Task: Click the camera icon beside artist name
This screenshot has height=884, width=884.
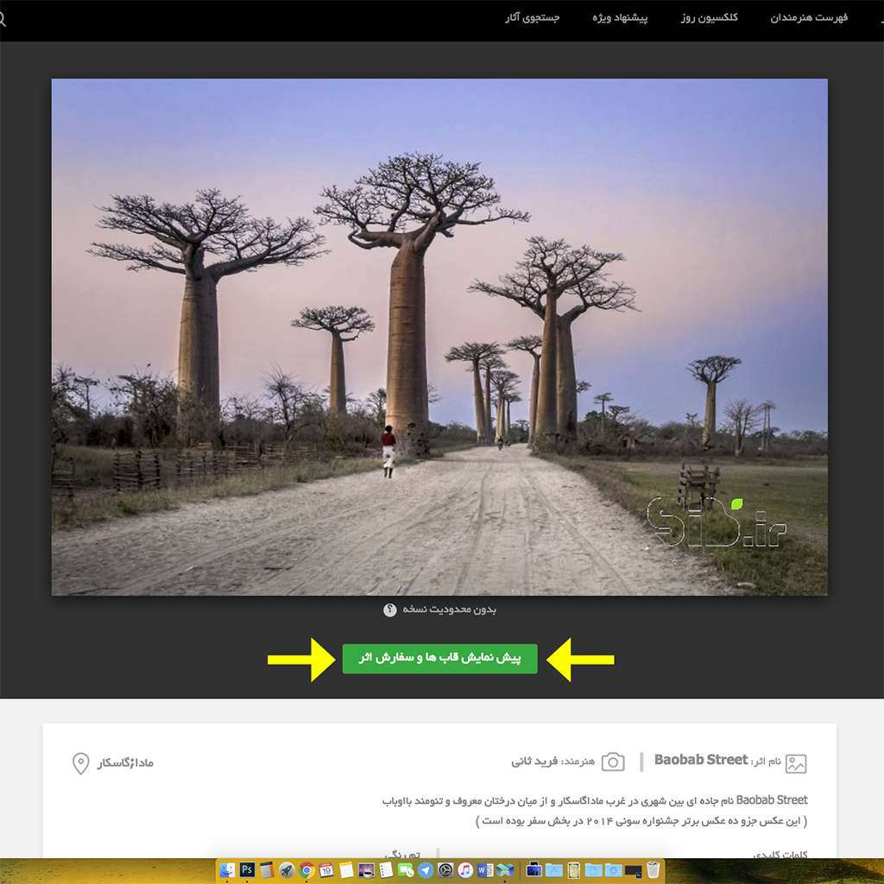Action: tap(613, 761)
